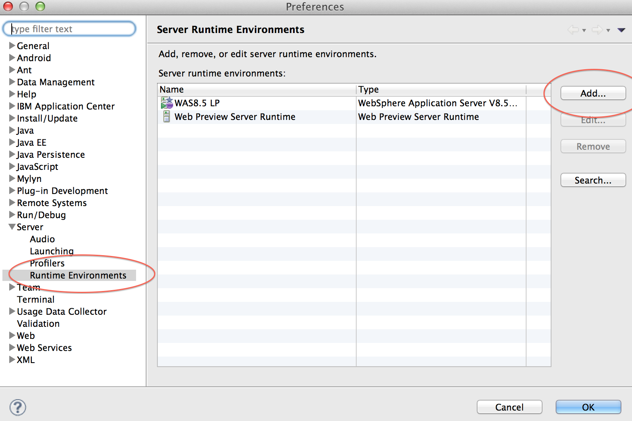Select the Mylyn preference label
Screen dimensions: 632x421
pos(29,179)
